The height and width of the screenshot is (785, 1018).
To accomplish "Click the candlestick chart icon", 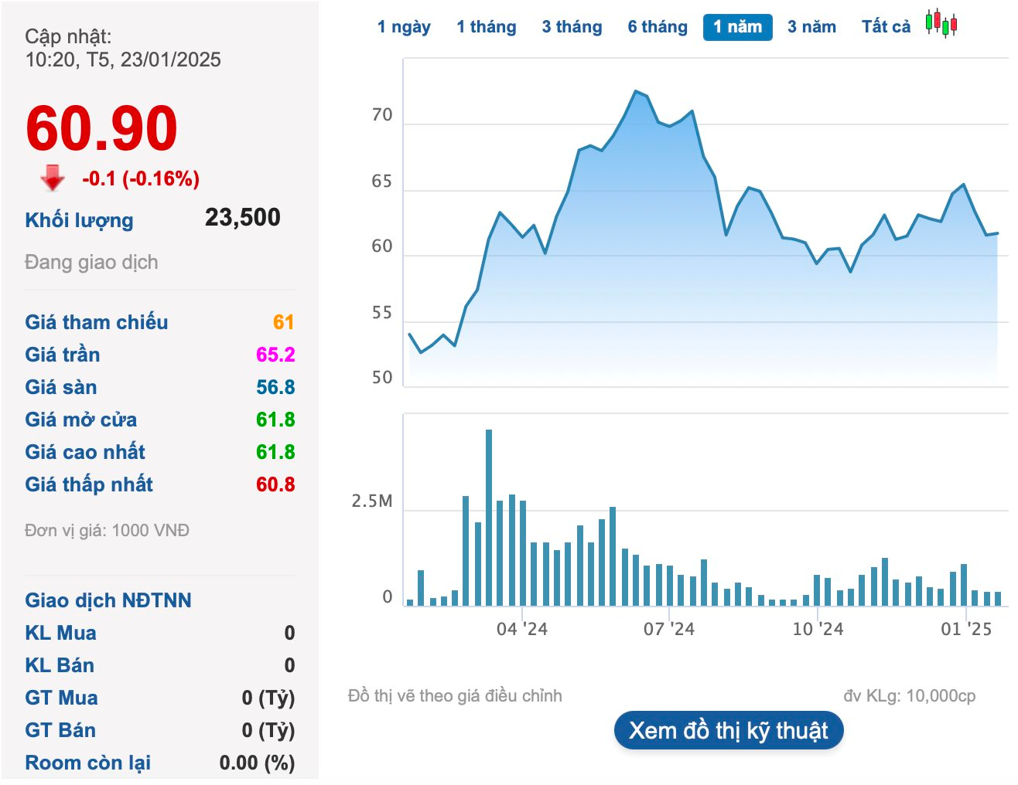I will [x=941, y=24].
